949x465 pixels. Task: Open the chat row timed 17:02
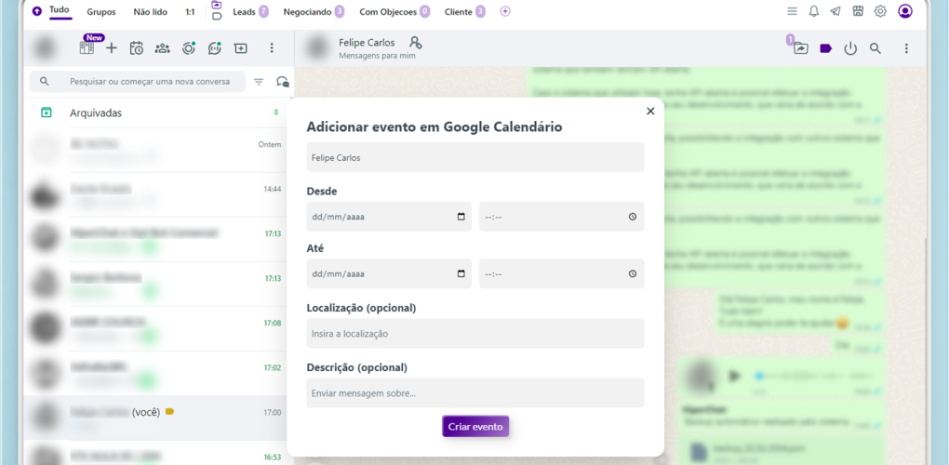(155, 373)
